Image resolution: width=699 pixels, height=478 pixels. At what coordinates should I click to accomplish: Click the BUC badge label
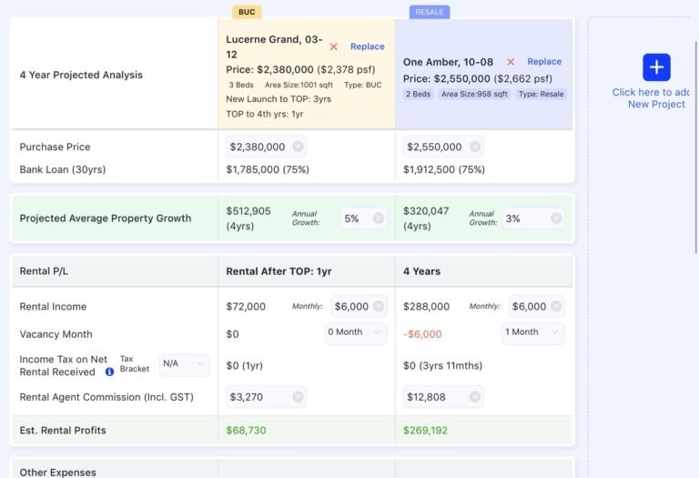(247, 12)
